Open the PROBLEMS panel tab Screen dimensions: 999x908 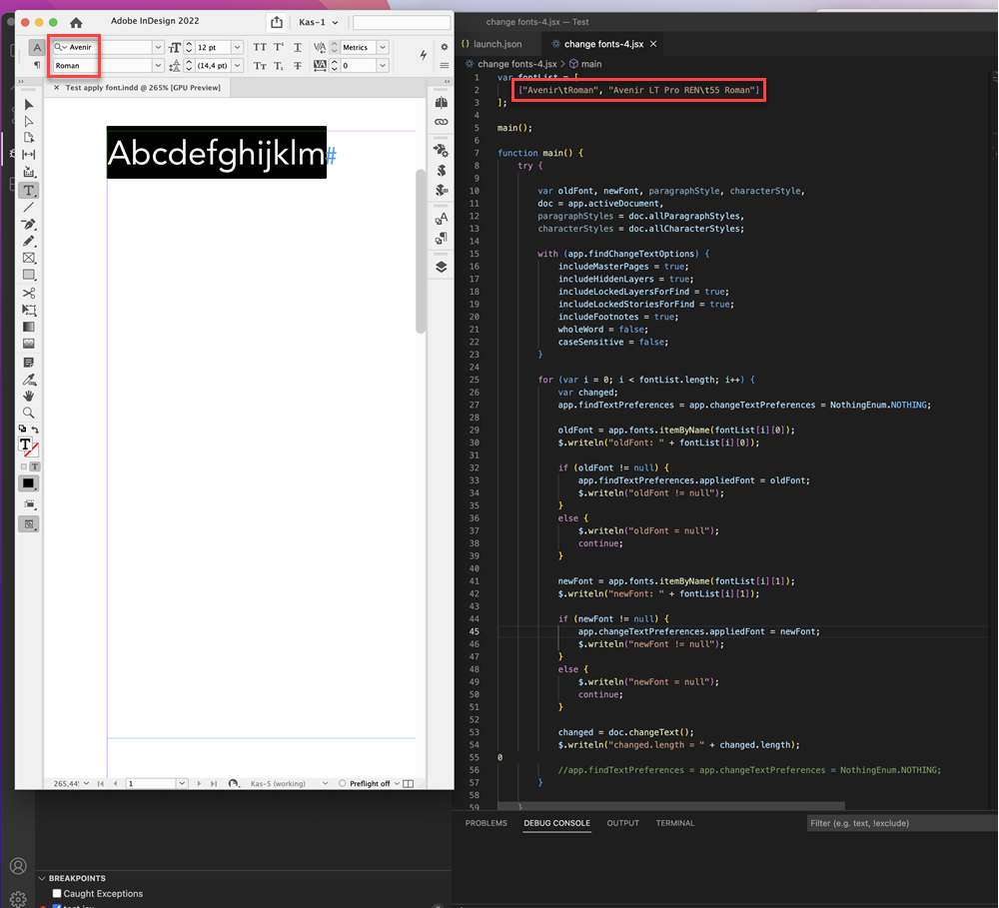tap(487, 823)
